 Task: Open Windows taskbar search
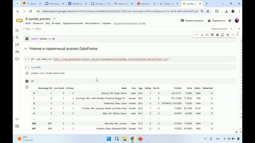coord(117,139)
